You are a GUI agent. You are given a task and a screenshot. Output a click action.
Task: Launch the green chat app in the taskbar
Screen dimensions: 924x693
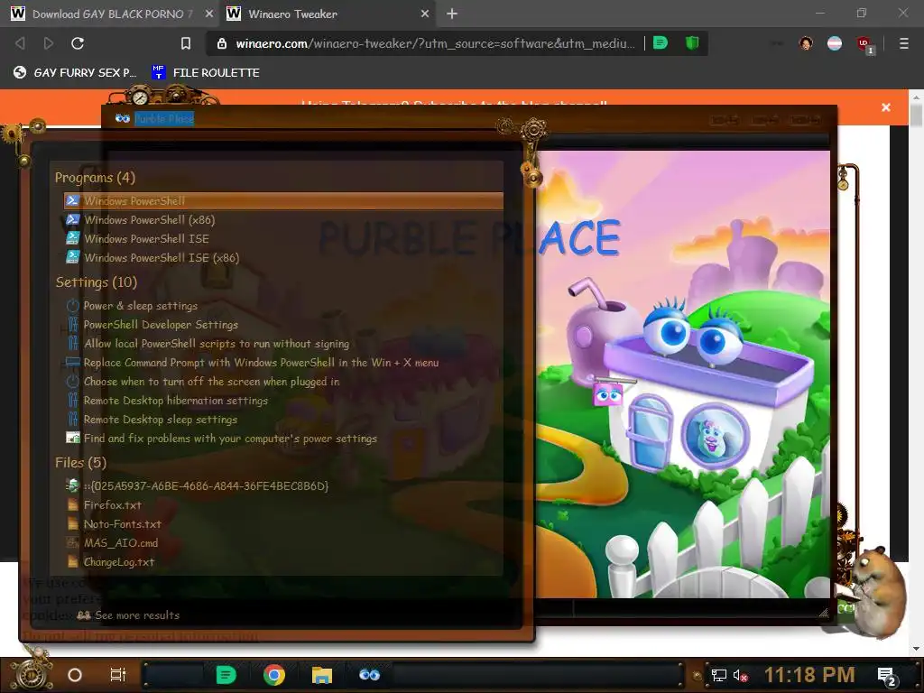pyautogui.click(x=226, y=675)
